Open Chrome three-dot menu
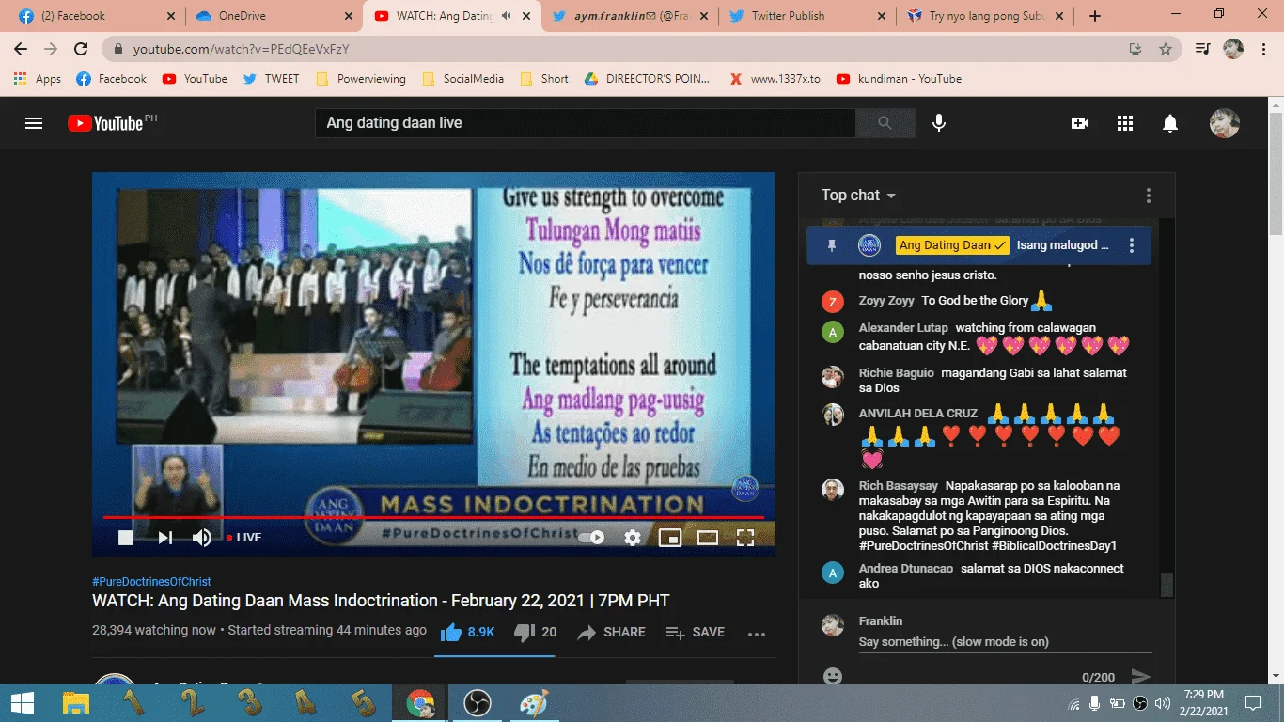Screen dimensions: 1284x722 [1264, 49]
